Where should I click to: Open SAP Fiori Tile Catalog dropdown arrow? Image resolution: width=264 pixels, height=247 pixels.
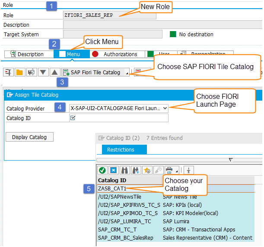[127, 73]
